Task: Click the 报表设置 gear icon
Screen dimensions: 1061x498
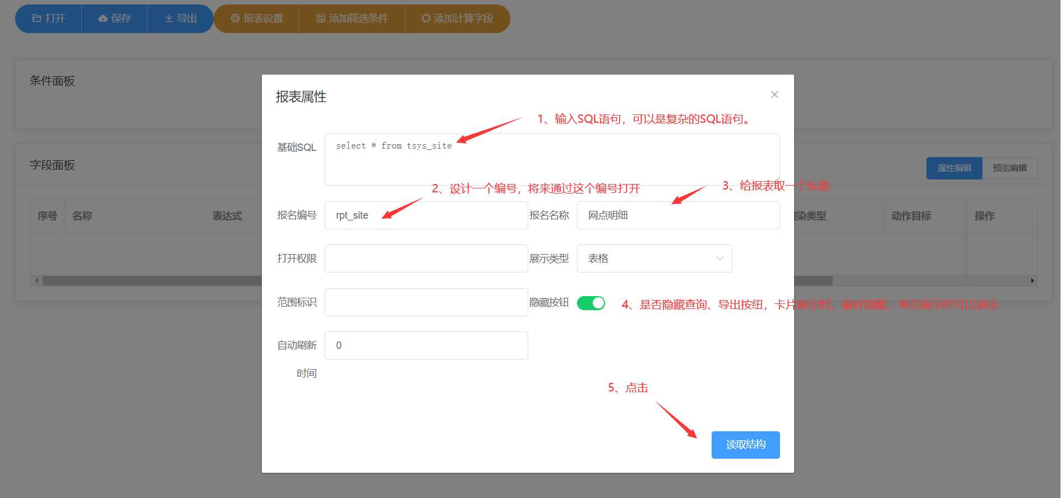Action: (x=235, y=19)
